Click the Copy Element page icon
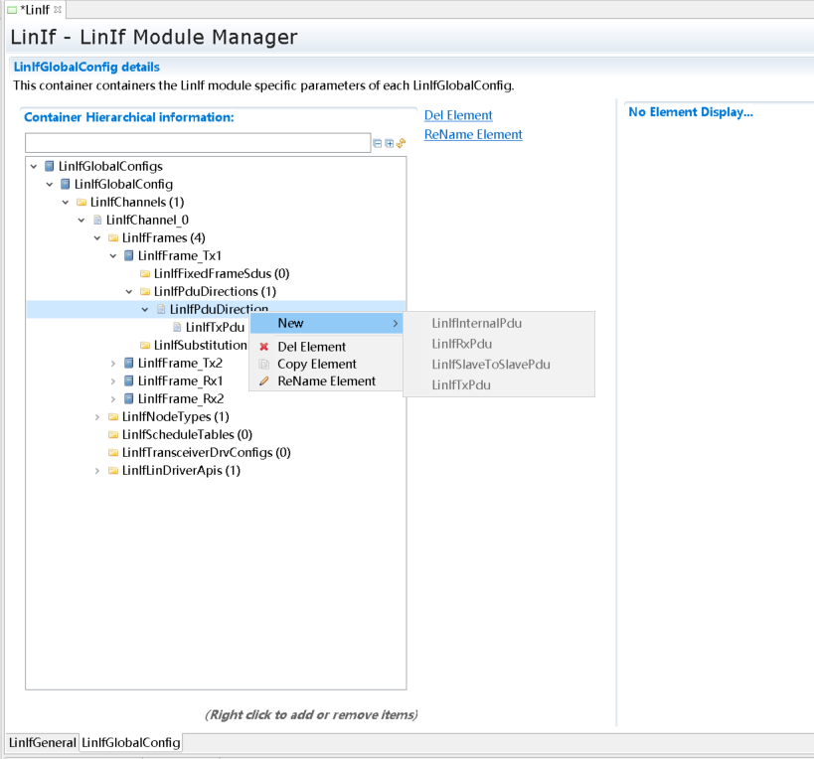 coord(264,364)
